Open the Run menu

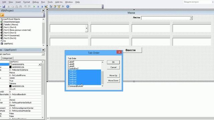coord(43,2)
